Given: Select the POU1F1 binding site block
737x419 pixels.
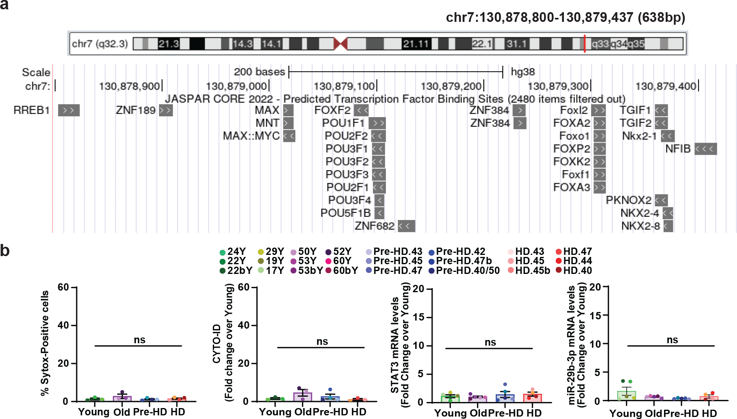Looking at the screenshot, I should 377,123.
